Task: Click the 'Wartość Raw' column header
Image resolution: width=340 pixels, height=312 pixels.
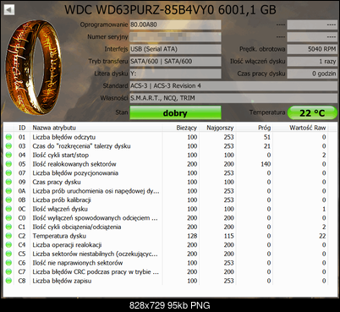Action: [x=308, y=128]
